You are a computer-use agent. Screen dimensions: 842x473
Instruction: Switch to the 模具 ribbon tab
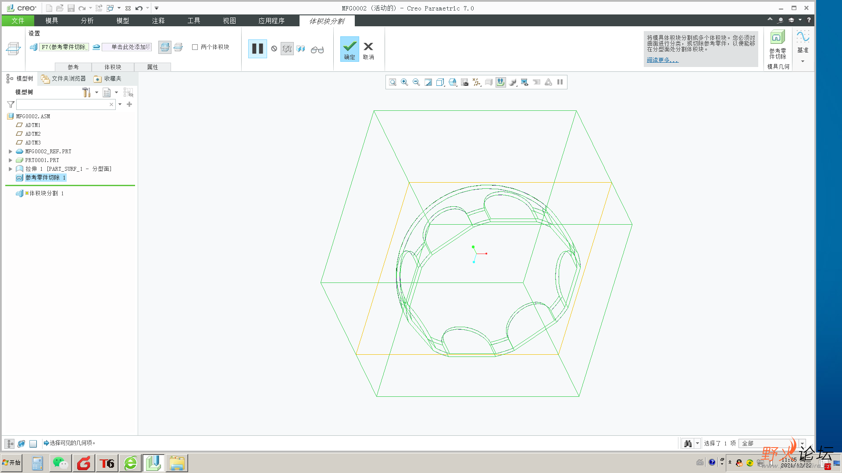52,21
